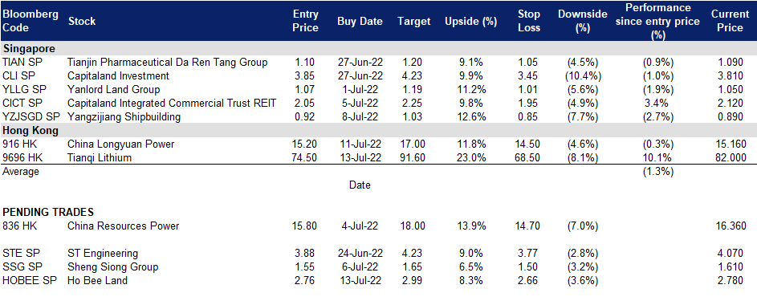This screenshot has width=757, height=301.
Task: Click Tianqi Lithium upside 23.0% cell
Action: point(465,157)
